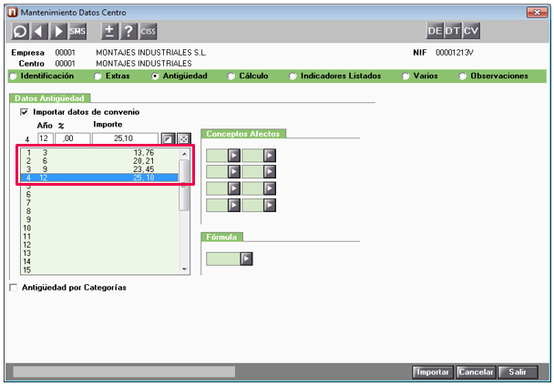
Task: Click the plus/minus toolbar icon
Action: tap(109, 32)
